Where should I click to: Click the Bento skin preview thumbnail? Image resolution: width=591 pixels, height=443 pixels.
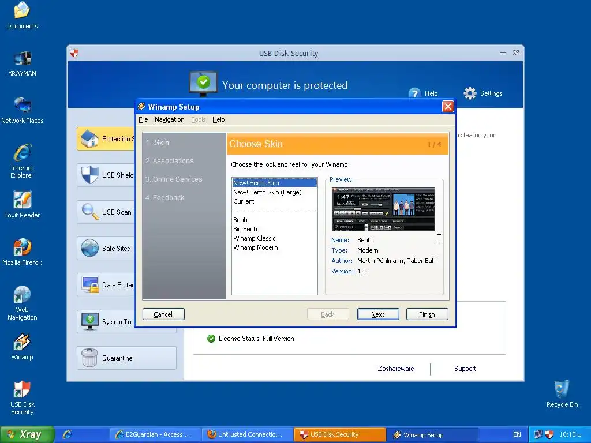click(x=383, y=209)
